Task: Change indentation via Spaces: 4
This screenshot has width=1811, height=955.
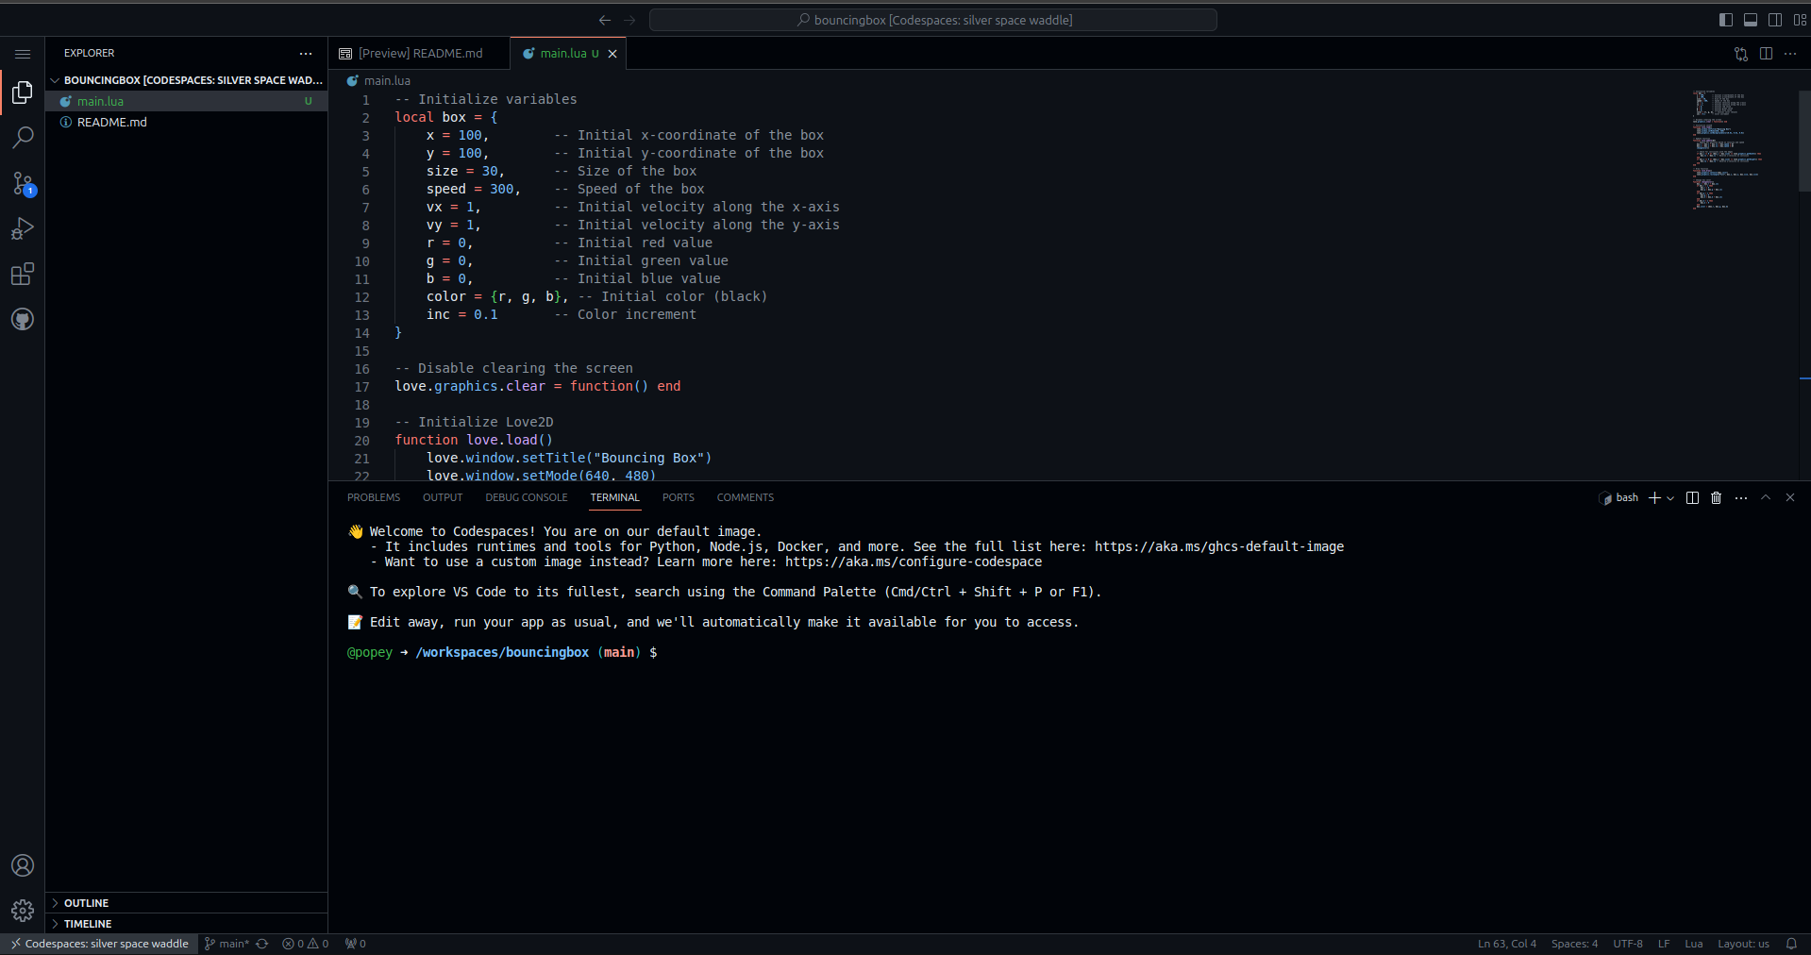Action: (1575, 944)
